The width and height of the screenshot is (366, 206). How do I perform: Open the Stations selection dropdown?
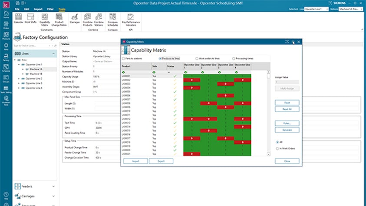(351, 9)
